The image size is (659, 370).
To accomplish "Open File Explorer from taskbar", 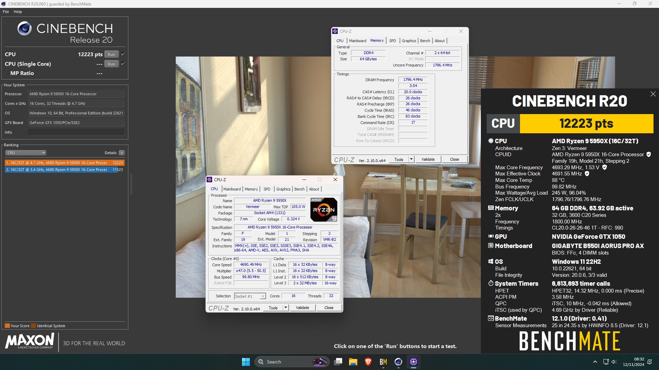I will point(353,362).
